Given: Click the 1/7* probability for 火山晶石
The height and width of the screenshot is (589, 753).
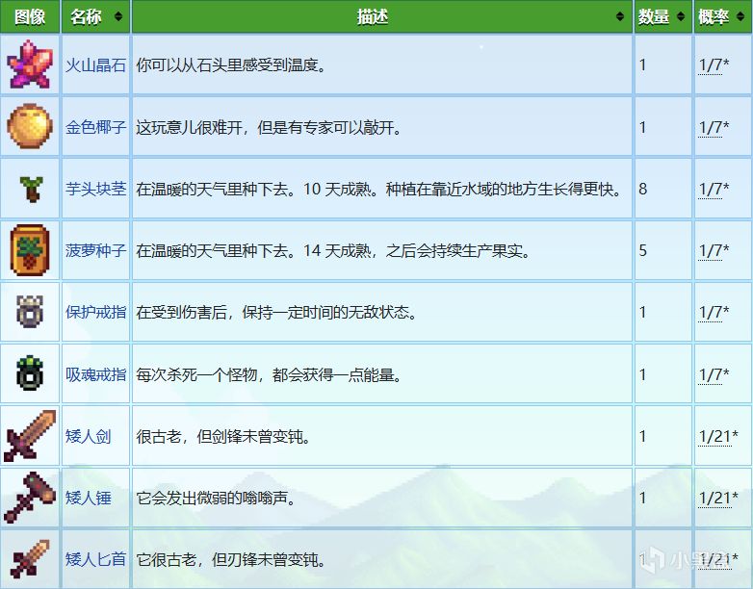Looking at the screenshot, I should (714, 64).
